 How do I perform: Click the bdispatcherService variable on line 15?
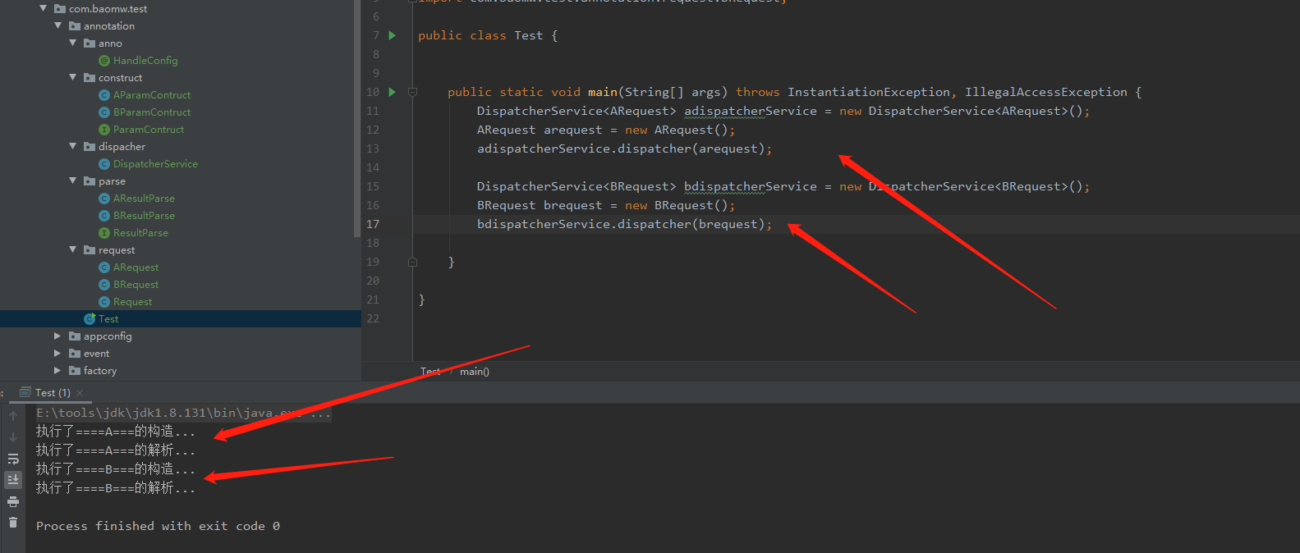coord(751,186)
